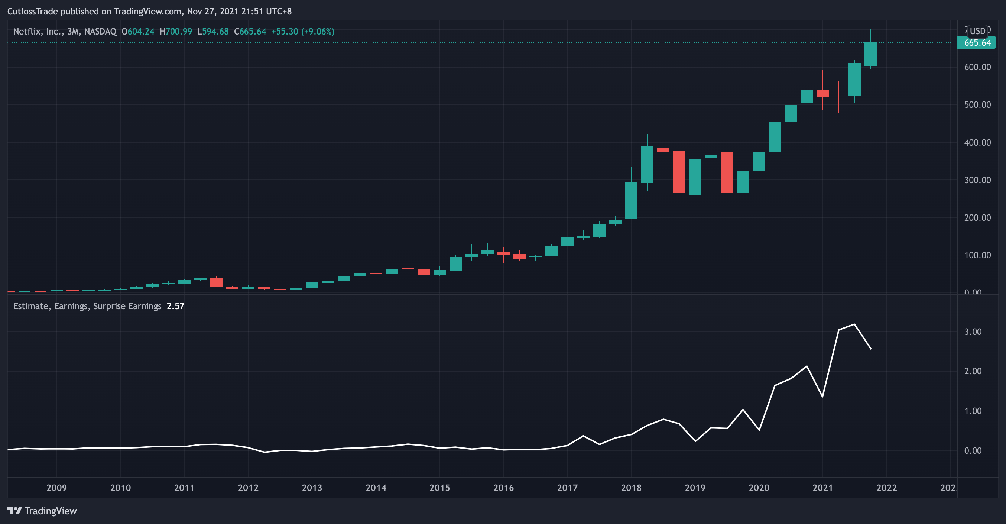This screenshot has width=1006, height=524.
Task: Click the 3.00 earnings axis label
Action: [973, 332]
